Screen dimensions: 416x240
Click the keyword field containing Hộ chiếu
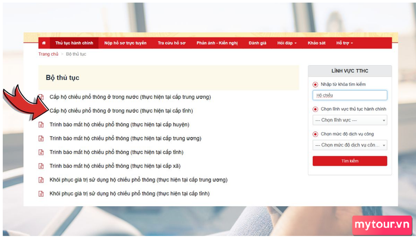click(x=349, y=95)
